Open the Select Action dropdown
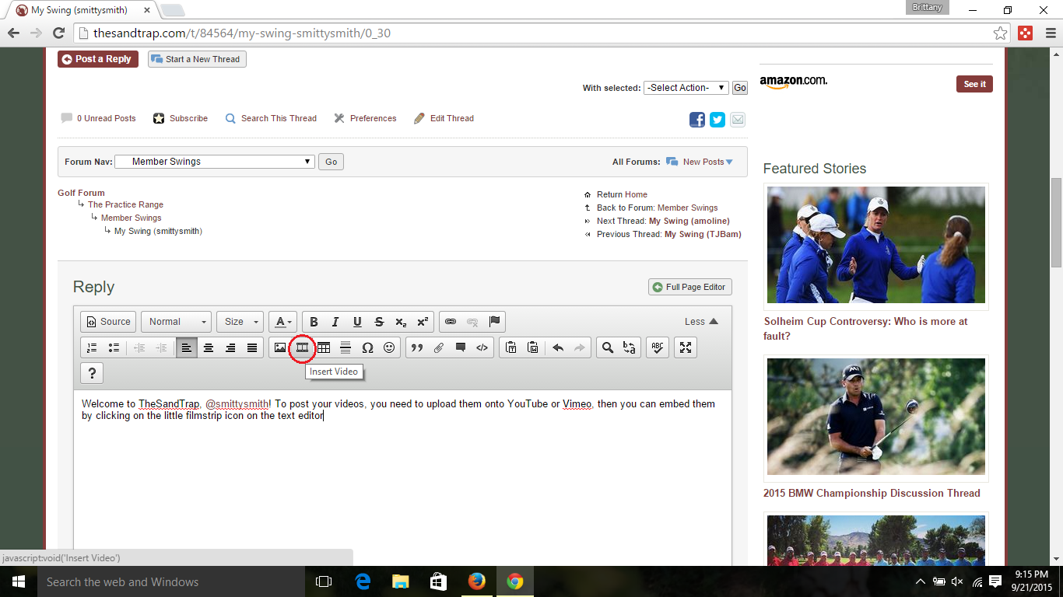Viewport: 1063px width, 597px height. click(x=686, y=88)
